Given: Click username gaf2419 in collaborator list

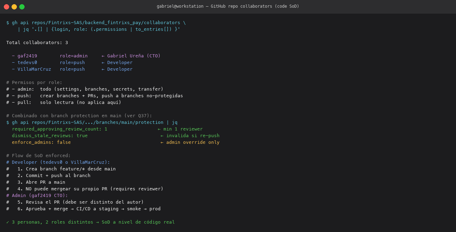Looking at the screenshot, I should click(27, 56).
